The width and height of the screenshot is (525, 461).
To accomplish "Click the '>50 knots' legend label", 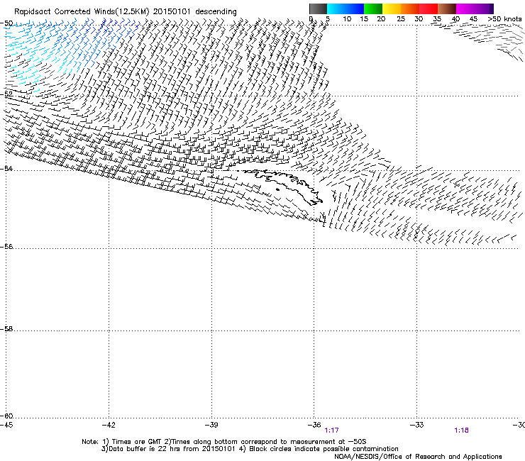I will [x=504, y=19].
